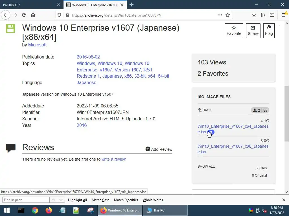This screenshot has width=289, height=216.
Task: Open the Firefox downloads panel
Action: tap(254, 15)
